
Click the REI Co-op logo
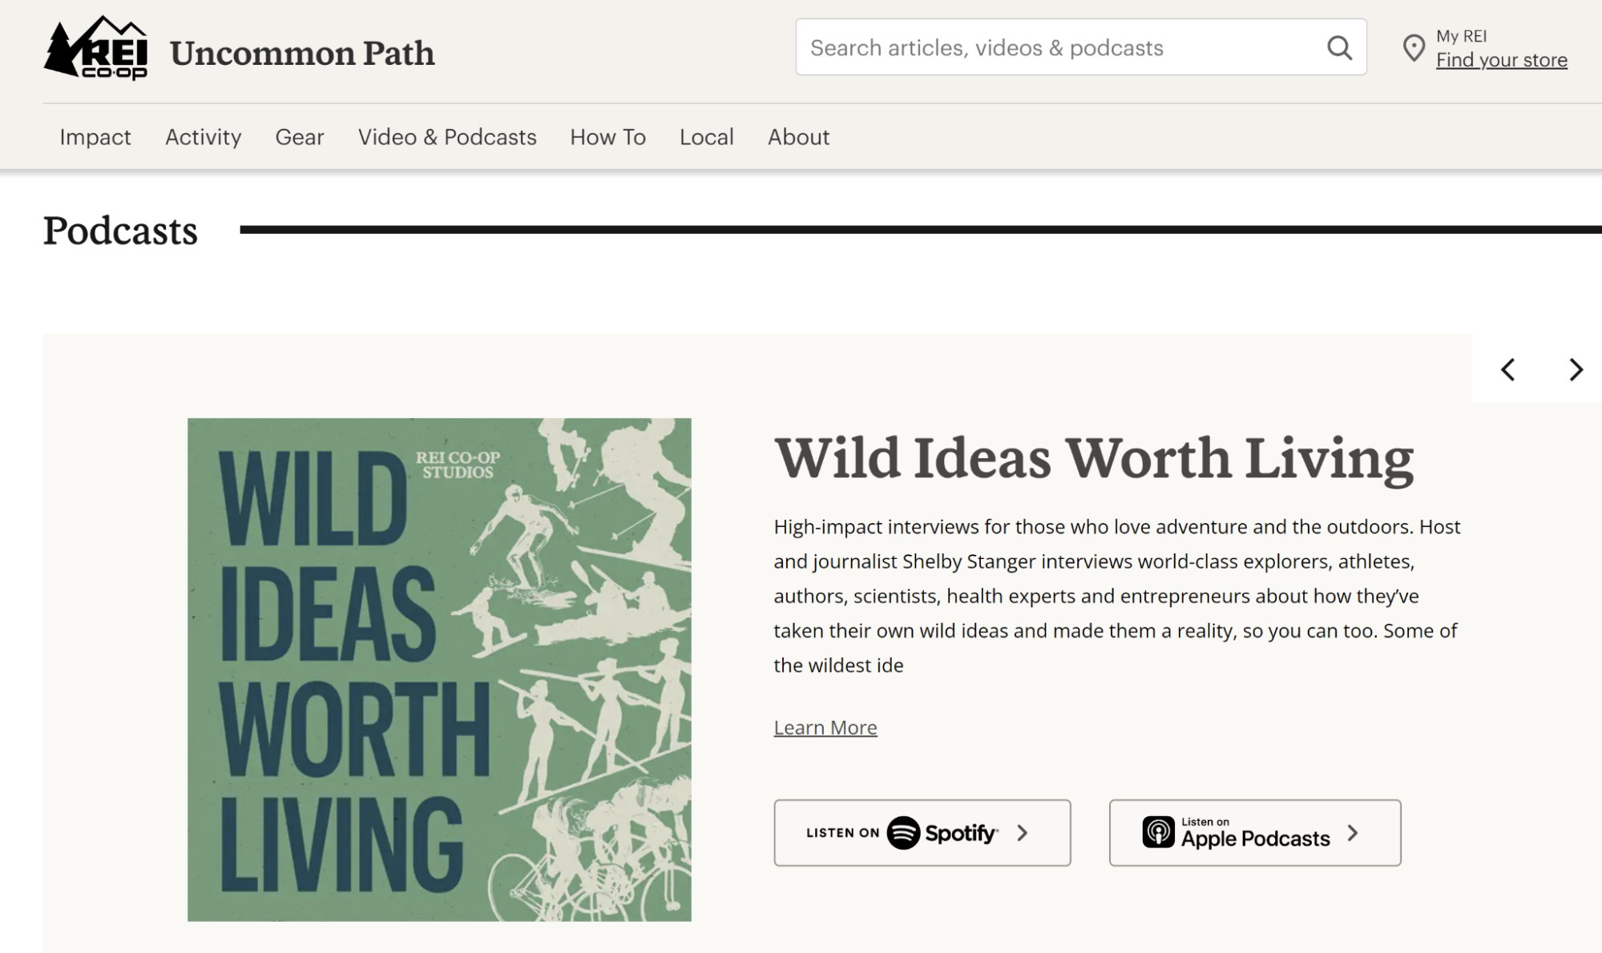click(95, 48)
